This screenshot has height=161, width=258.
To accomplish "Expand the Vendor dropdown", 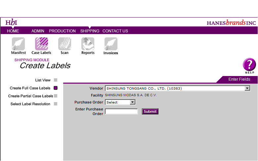I will pyautogui.click(x=247, y=88).
